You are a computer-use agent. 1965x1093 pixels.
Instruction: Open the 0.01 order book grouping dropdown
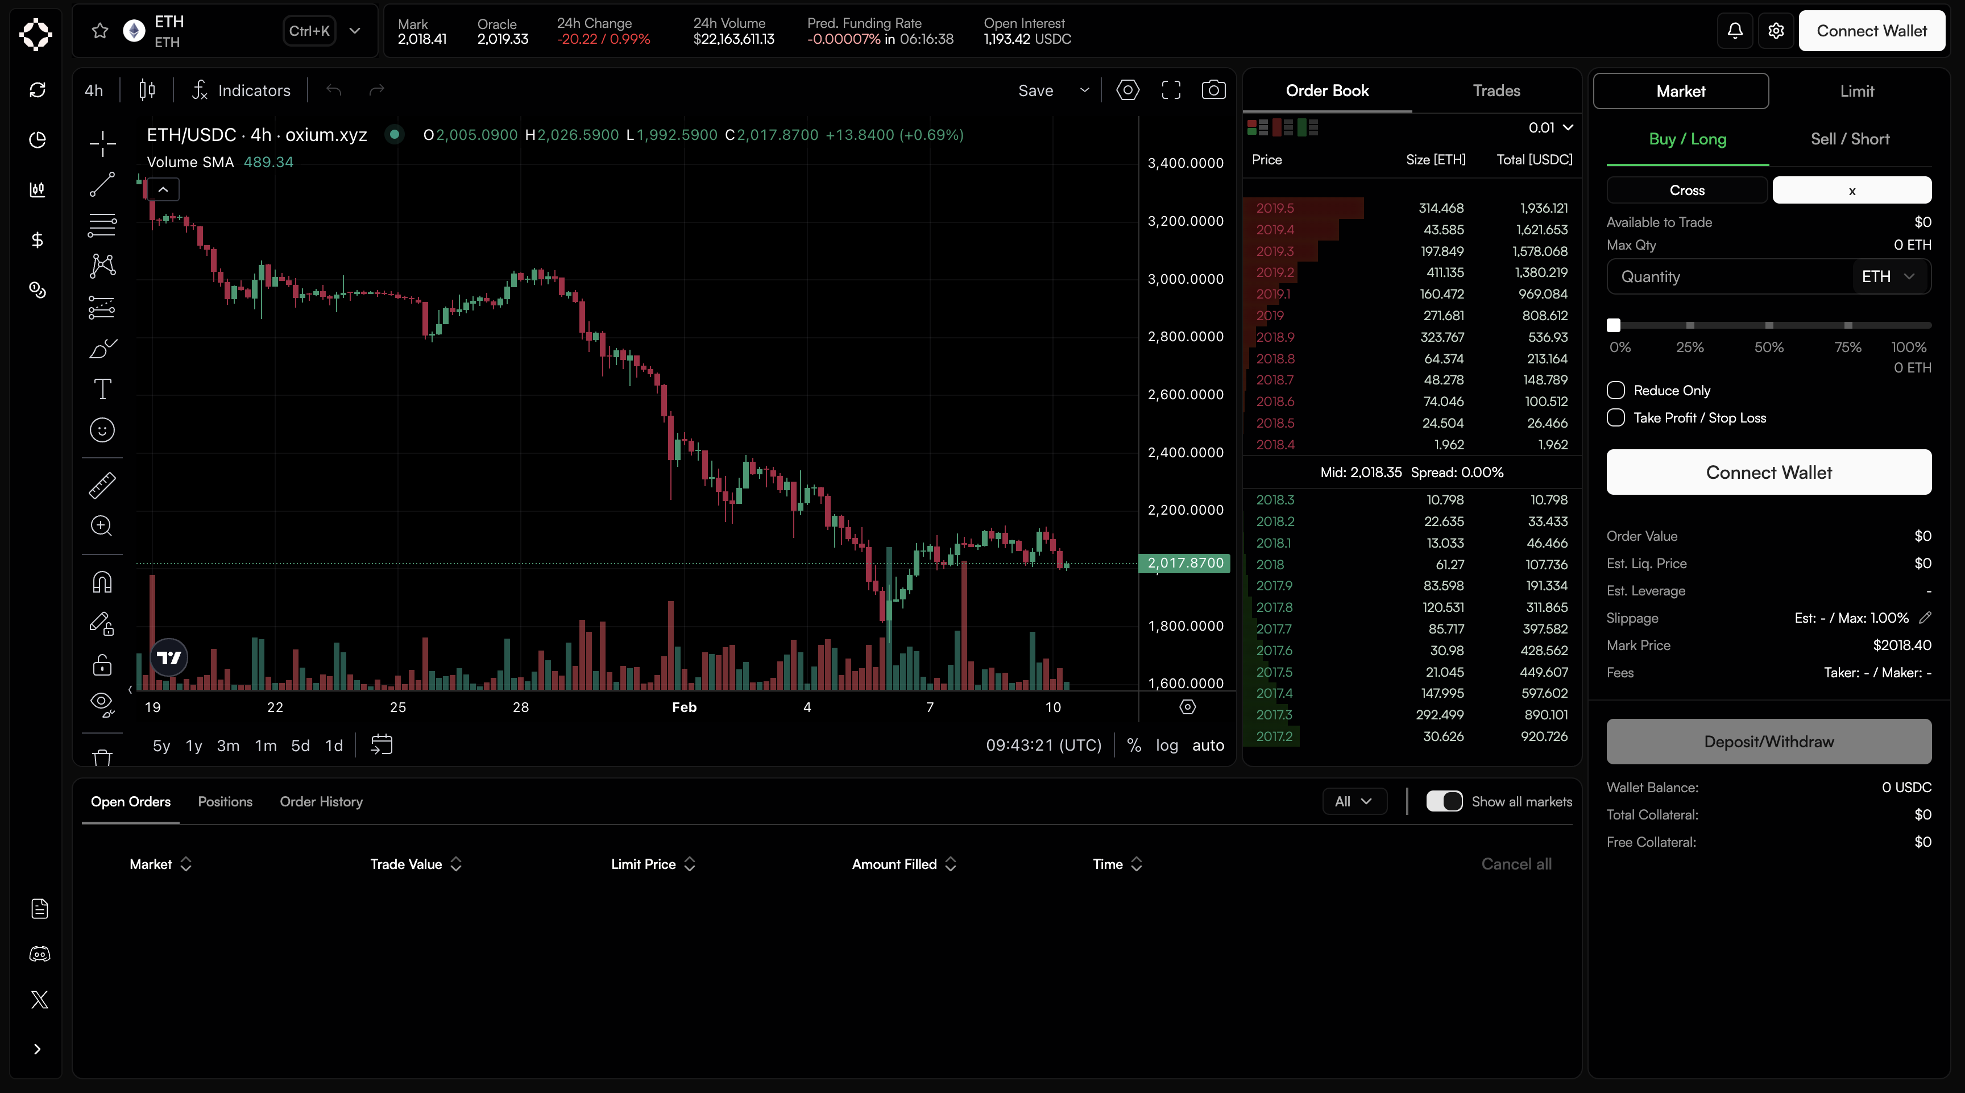[1551, 127]
